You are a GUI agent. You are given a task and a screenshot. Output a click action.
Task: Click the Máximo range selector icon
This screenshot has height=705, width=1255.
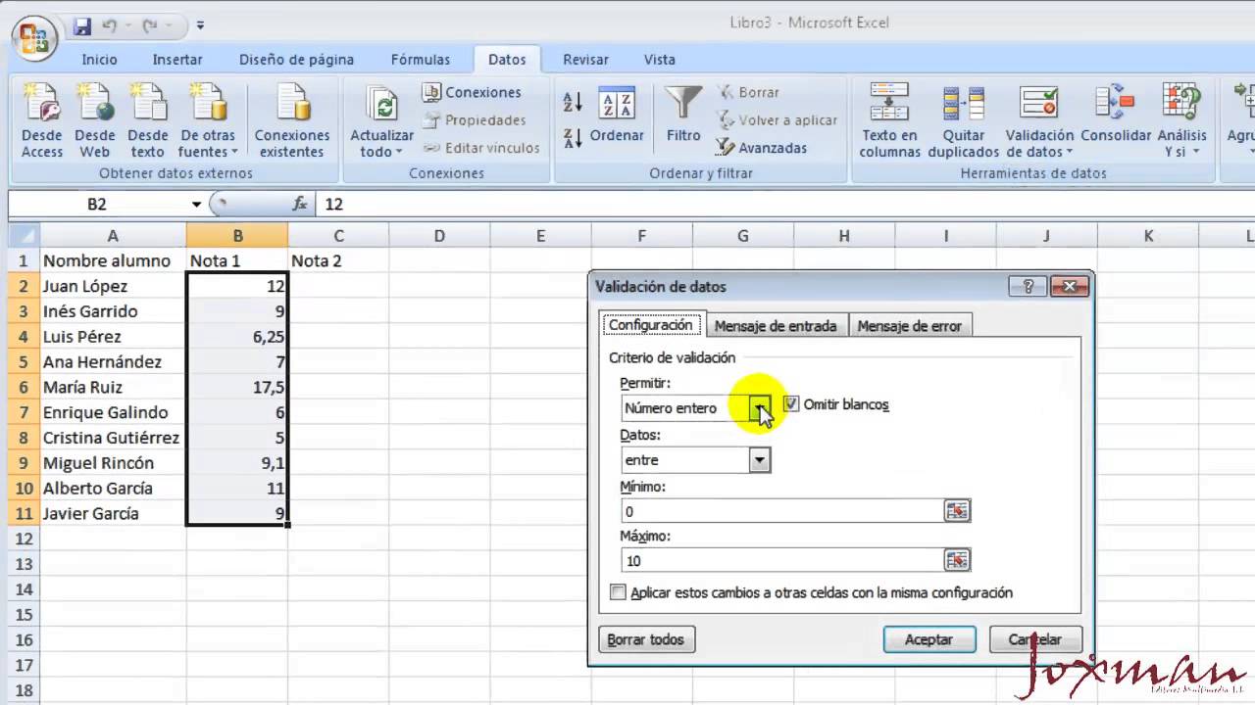(x=956, y=560)
